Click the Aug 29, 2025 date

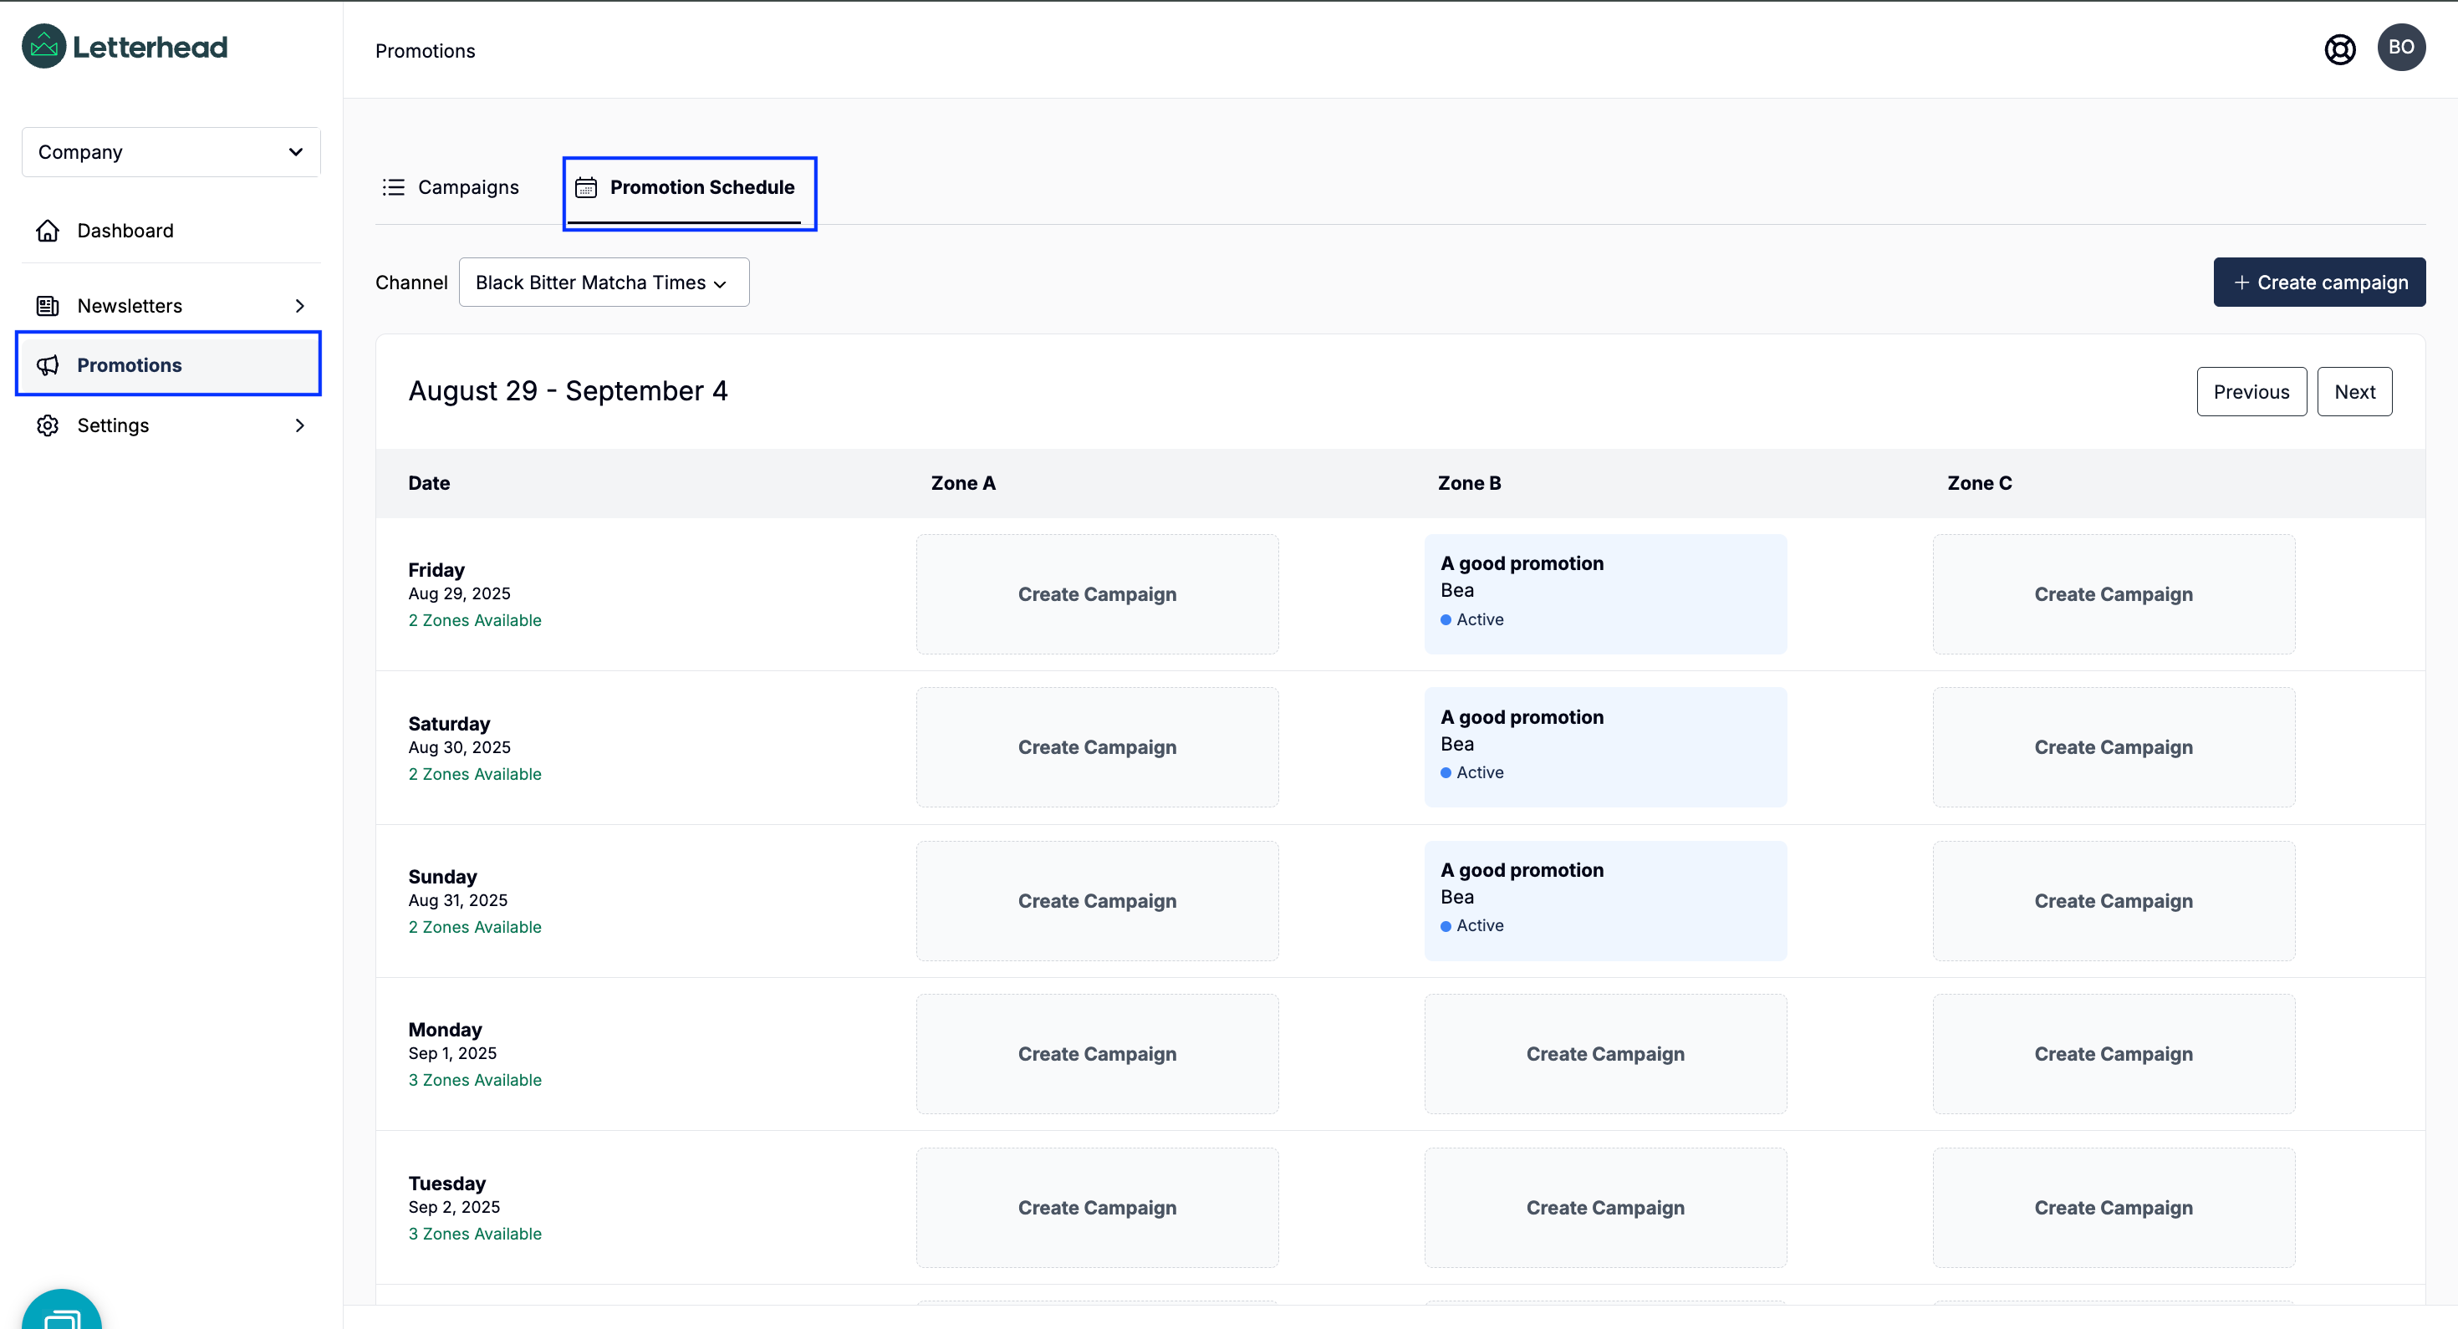[x=460, y=593]
